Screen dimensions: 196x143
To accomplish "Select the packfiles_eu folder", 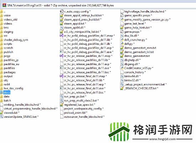I will tap(10, 64).
